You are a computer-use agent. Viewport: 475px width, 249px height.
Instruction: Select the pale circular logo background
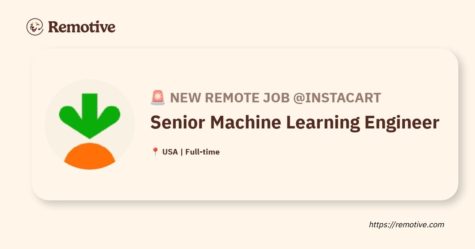89,124
